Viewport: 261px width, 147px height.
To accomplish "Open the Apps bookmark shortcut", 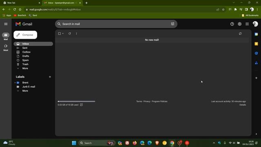I will click(x=7, y=16).
